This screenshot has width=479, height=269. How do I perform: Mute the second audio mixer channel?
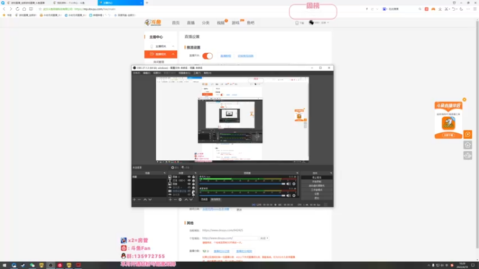click(x=289, y=195)
